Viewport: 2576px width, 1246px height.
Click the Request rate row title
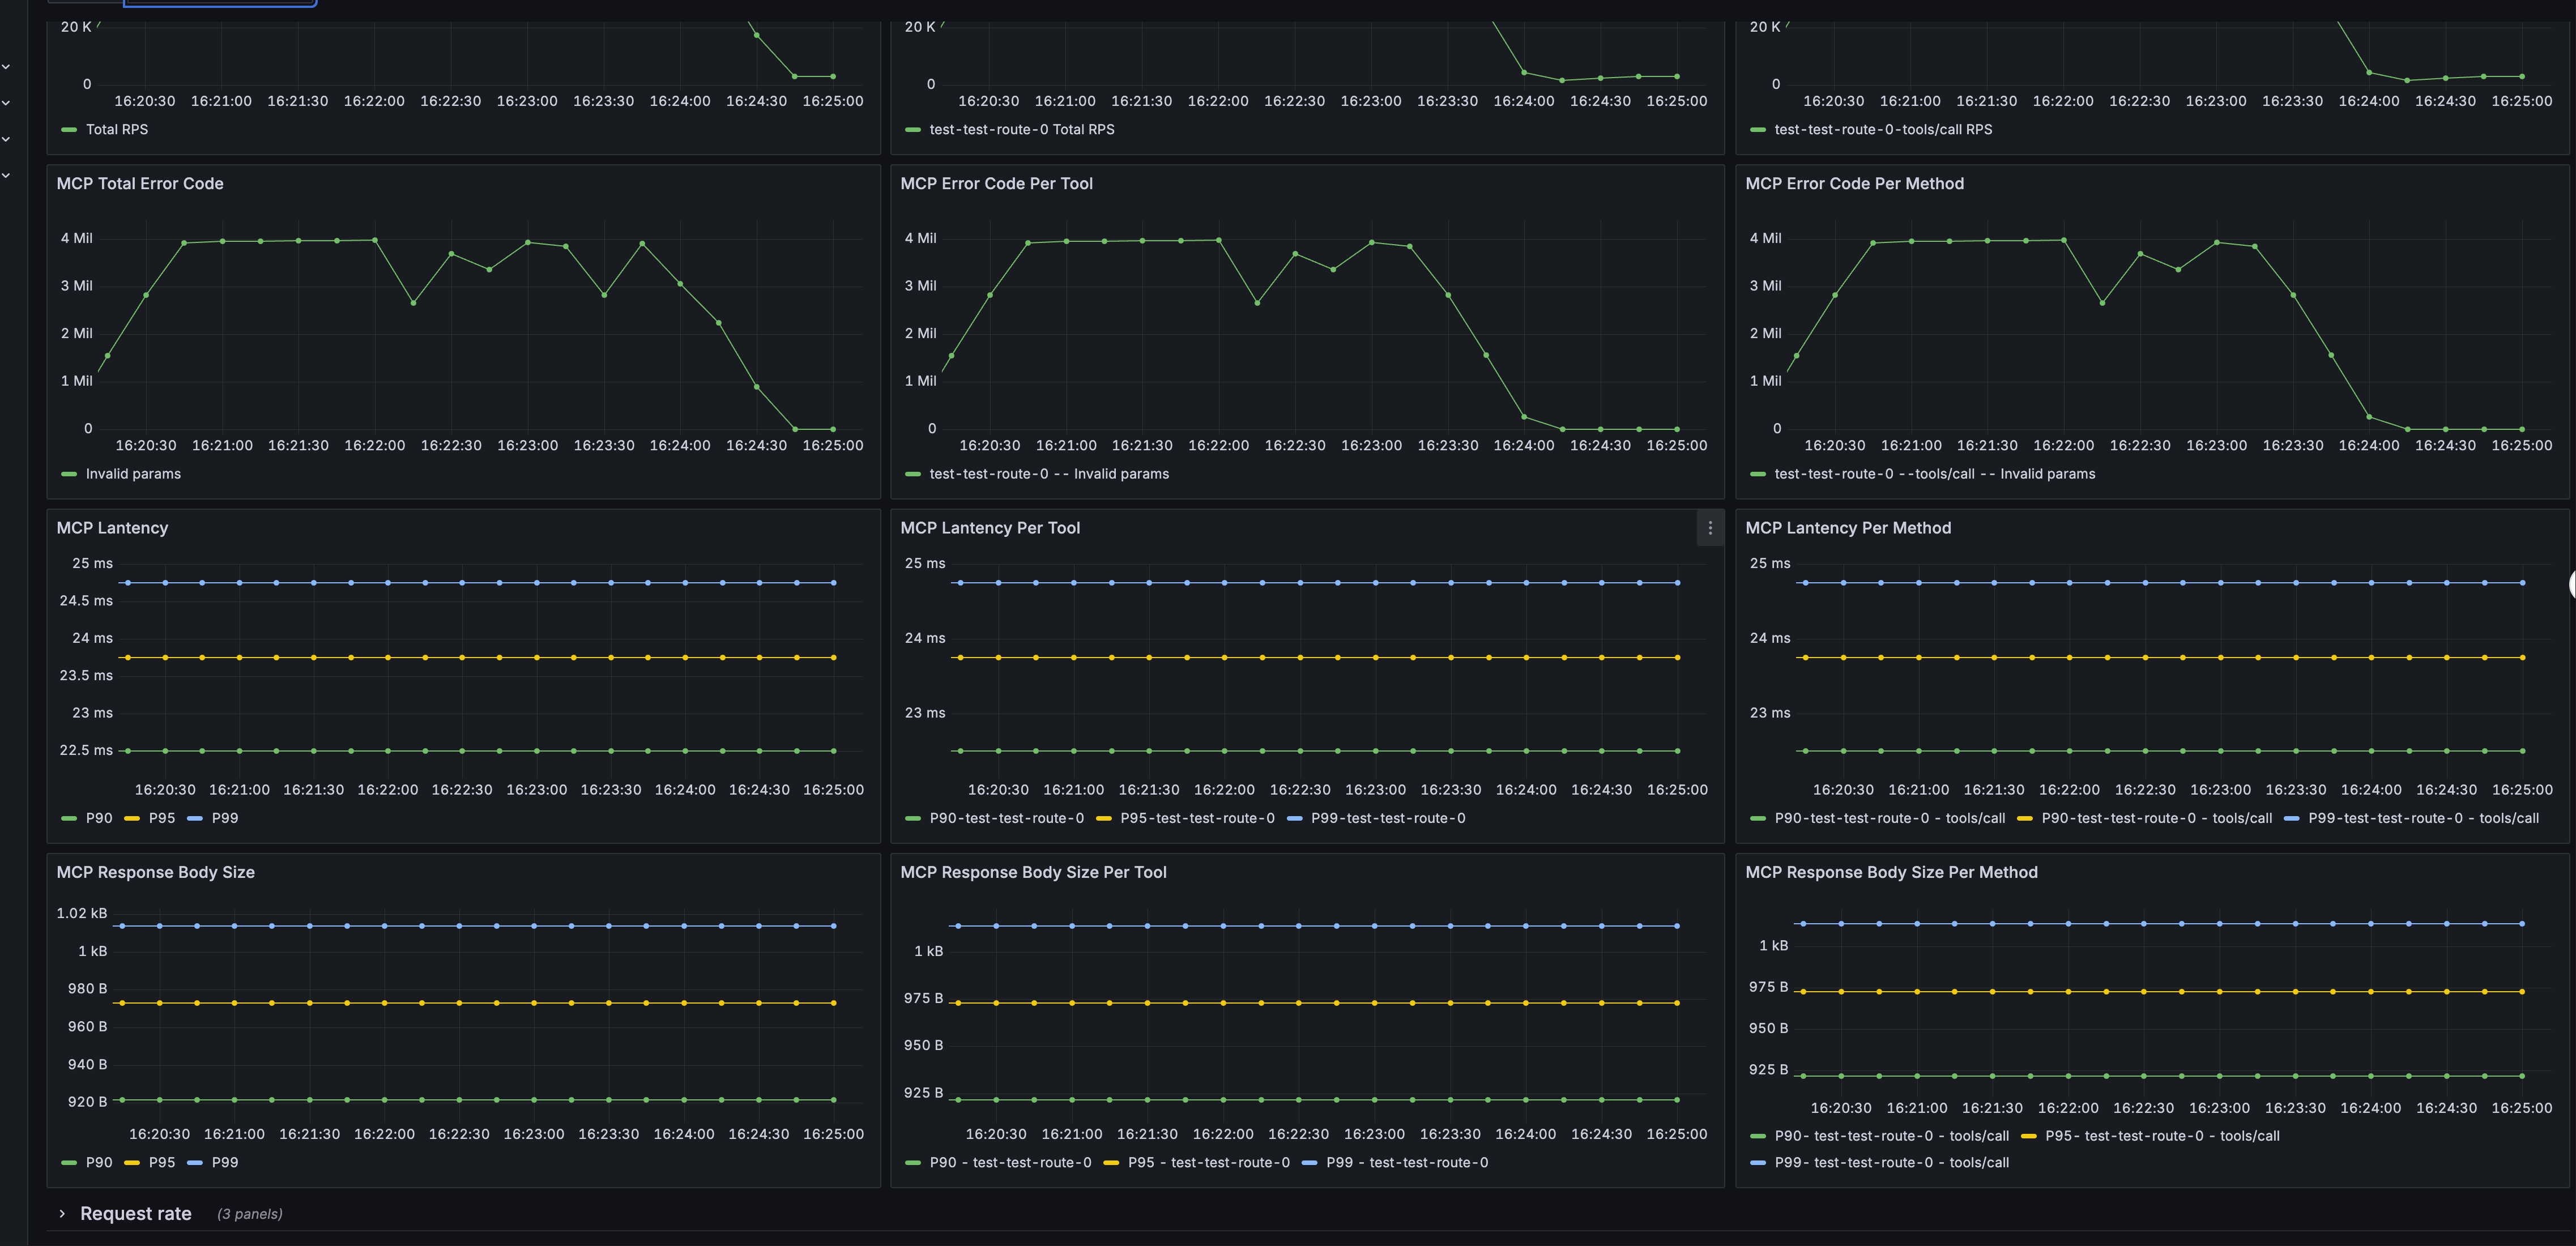pos(136,1214)
